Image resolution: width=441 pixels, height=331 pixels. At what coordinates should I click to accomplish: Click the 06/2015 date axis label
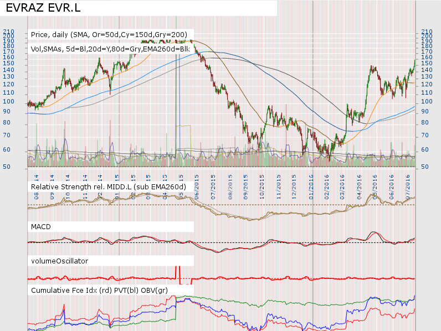click(196, 187)
